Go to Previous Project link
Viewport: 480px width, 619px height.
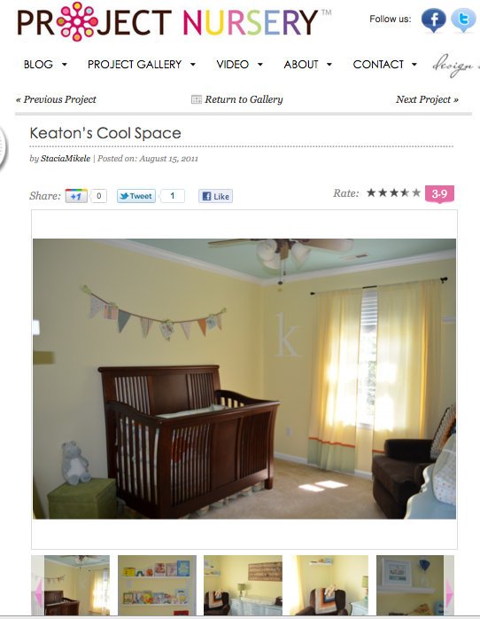(56, 99)
